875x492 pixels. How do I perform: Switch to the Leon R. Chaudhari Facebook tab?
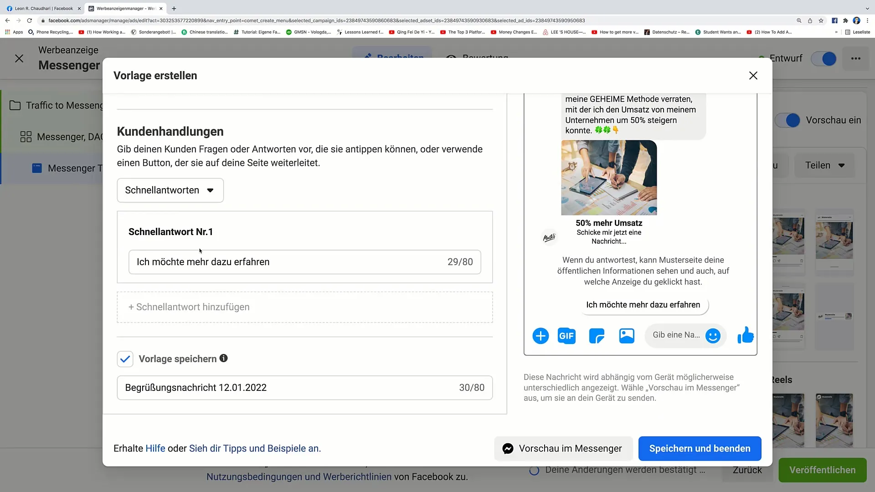pyautogui.click(x=43, y=8)
